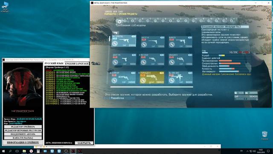Click wrench icon on WU S.PISTOL card

pos(115,44)
